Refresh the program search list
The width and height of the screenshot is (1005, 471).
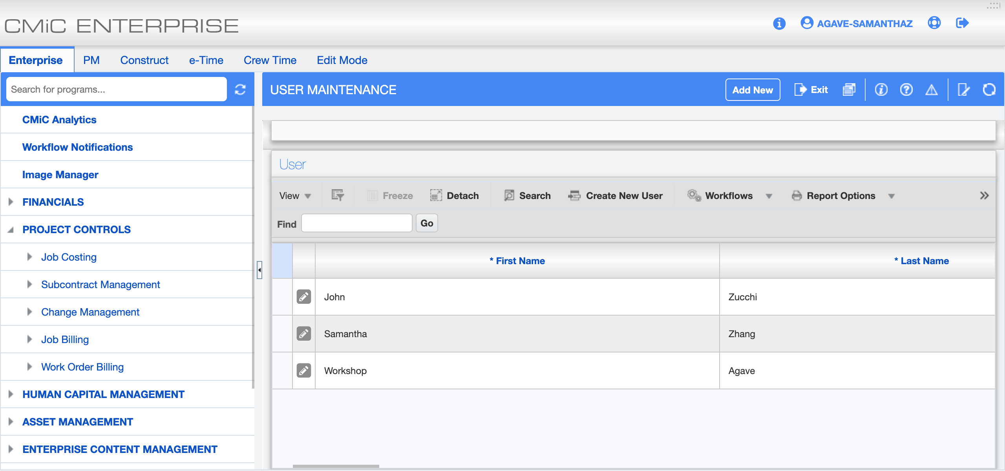pyautogui.click(x=240, y=89)
